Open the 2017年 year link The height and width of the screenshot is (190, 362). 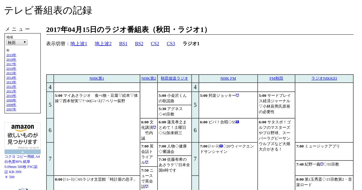tap(11, 64)
